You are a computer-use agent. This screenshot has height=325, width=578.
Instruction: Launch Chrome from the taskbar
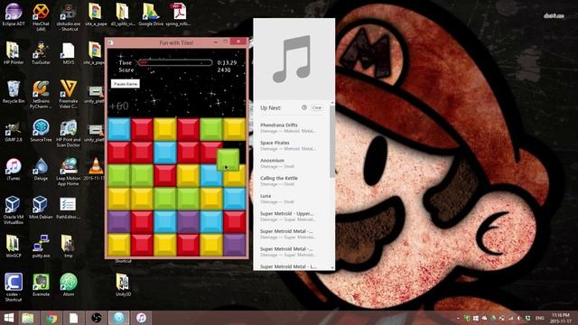(51, 318)
